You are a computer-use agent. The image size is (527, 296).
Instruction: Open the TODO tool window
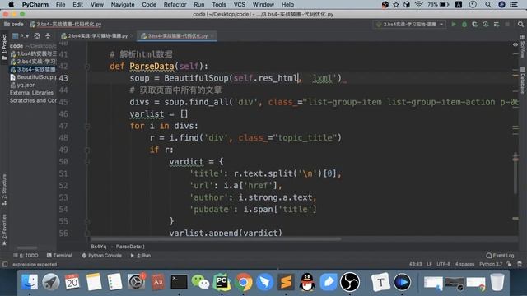tap(26, 256)
